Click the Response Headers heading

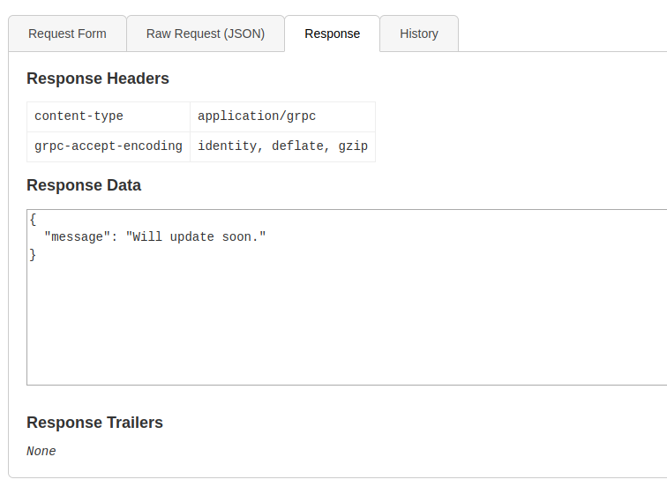pos(98,79)
